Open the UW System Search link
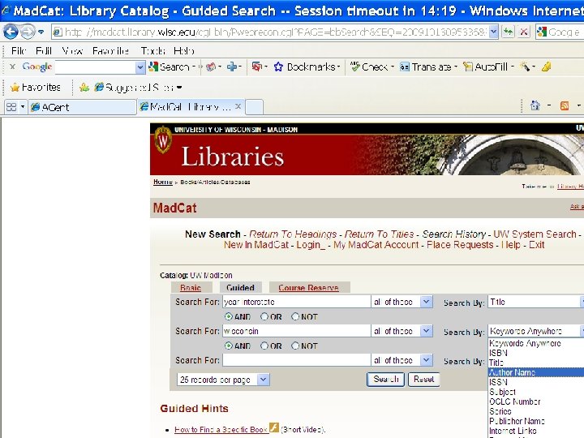Image resolution: width=584 pixels, height=438 pixels. [x=535, y=234]
